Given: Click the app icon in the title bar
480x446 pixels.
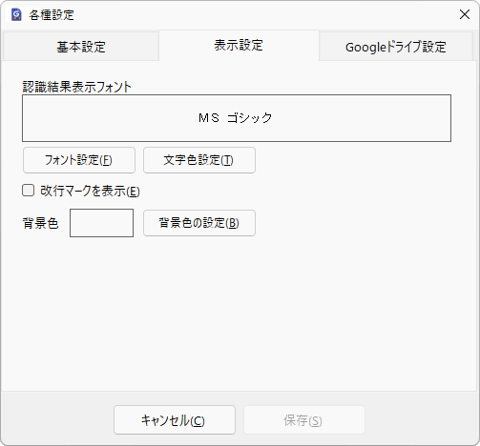Looking at the screenshot, I should coord(16,14).
